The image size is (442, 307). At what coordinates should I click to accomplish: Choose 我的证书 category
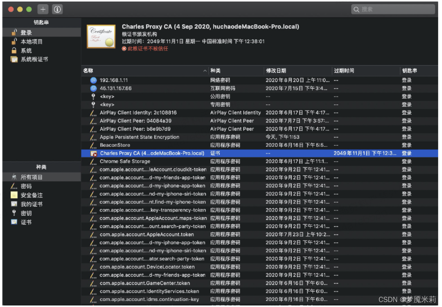(x=42, y=204)
